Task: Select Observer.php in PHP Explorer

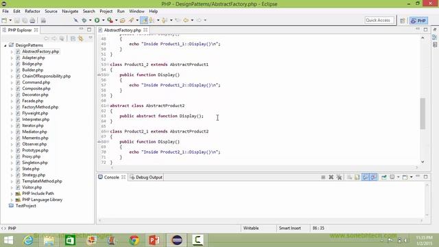Action: (34, 144)
